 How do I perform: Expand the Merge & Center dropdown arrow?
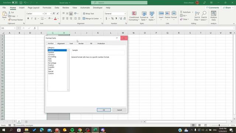(x=101, y=18)
